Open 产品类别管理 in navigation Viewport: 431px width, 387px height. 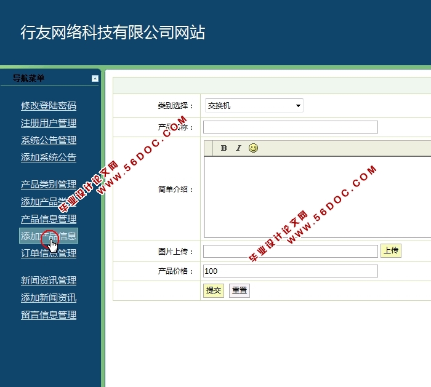pyautogui.click(x=49, y=185)
